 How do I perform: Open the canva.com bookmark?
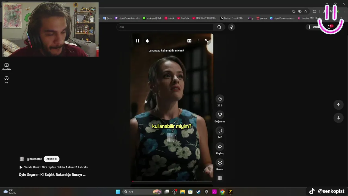pos(282,18)
